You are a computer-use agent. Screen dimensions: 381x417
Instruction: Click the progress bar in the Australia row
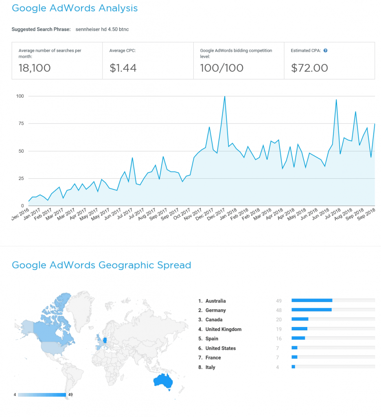[333, 300]
